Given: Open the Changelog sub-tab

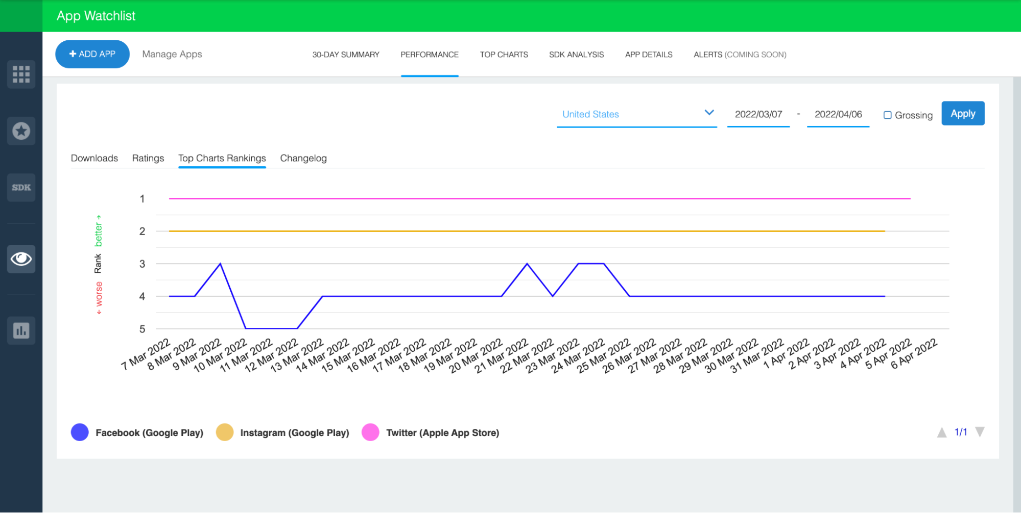Looking at the screenshot, I should 303,158.
